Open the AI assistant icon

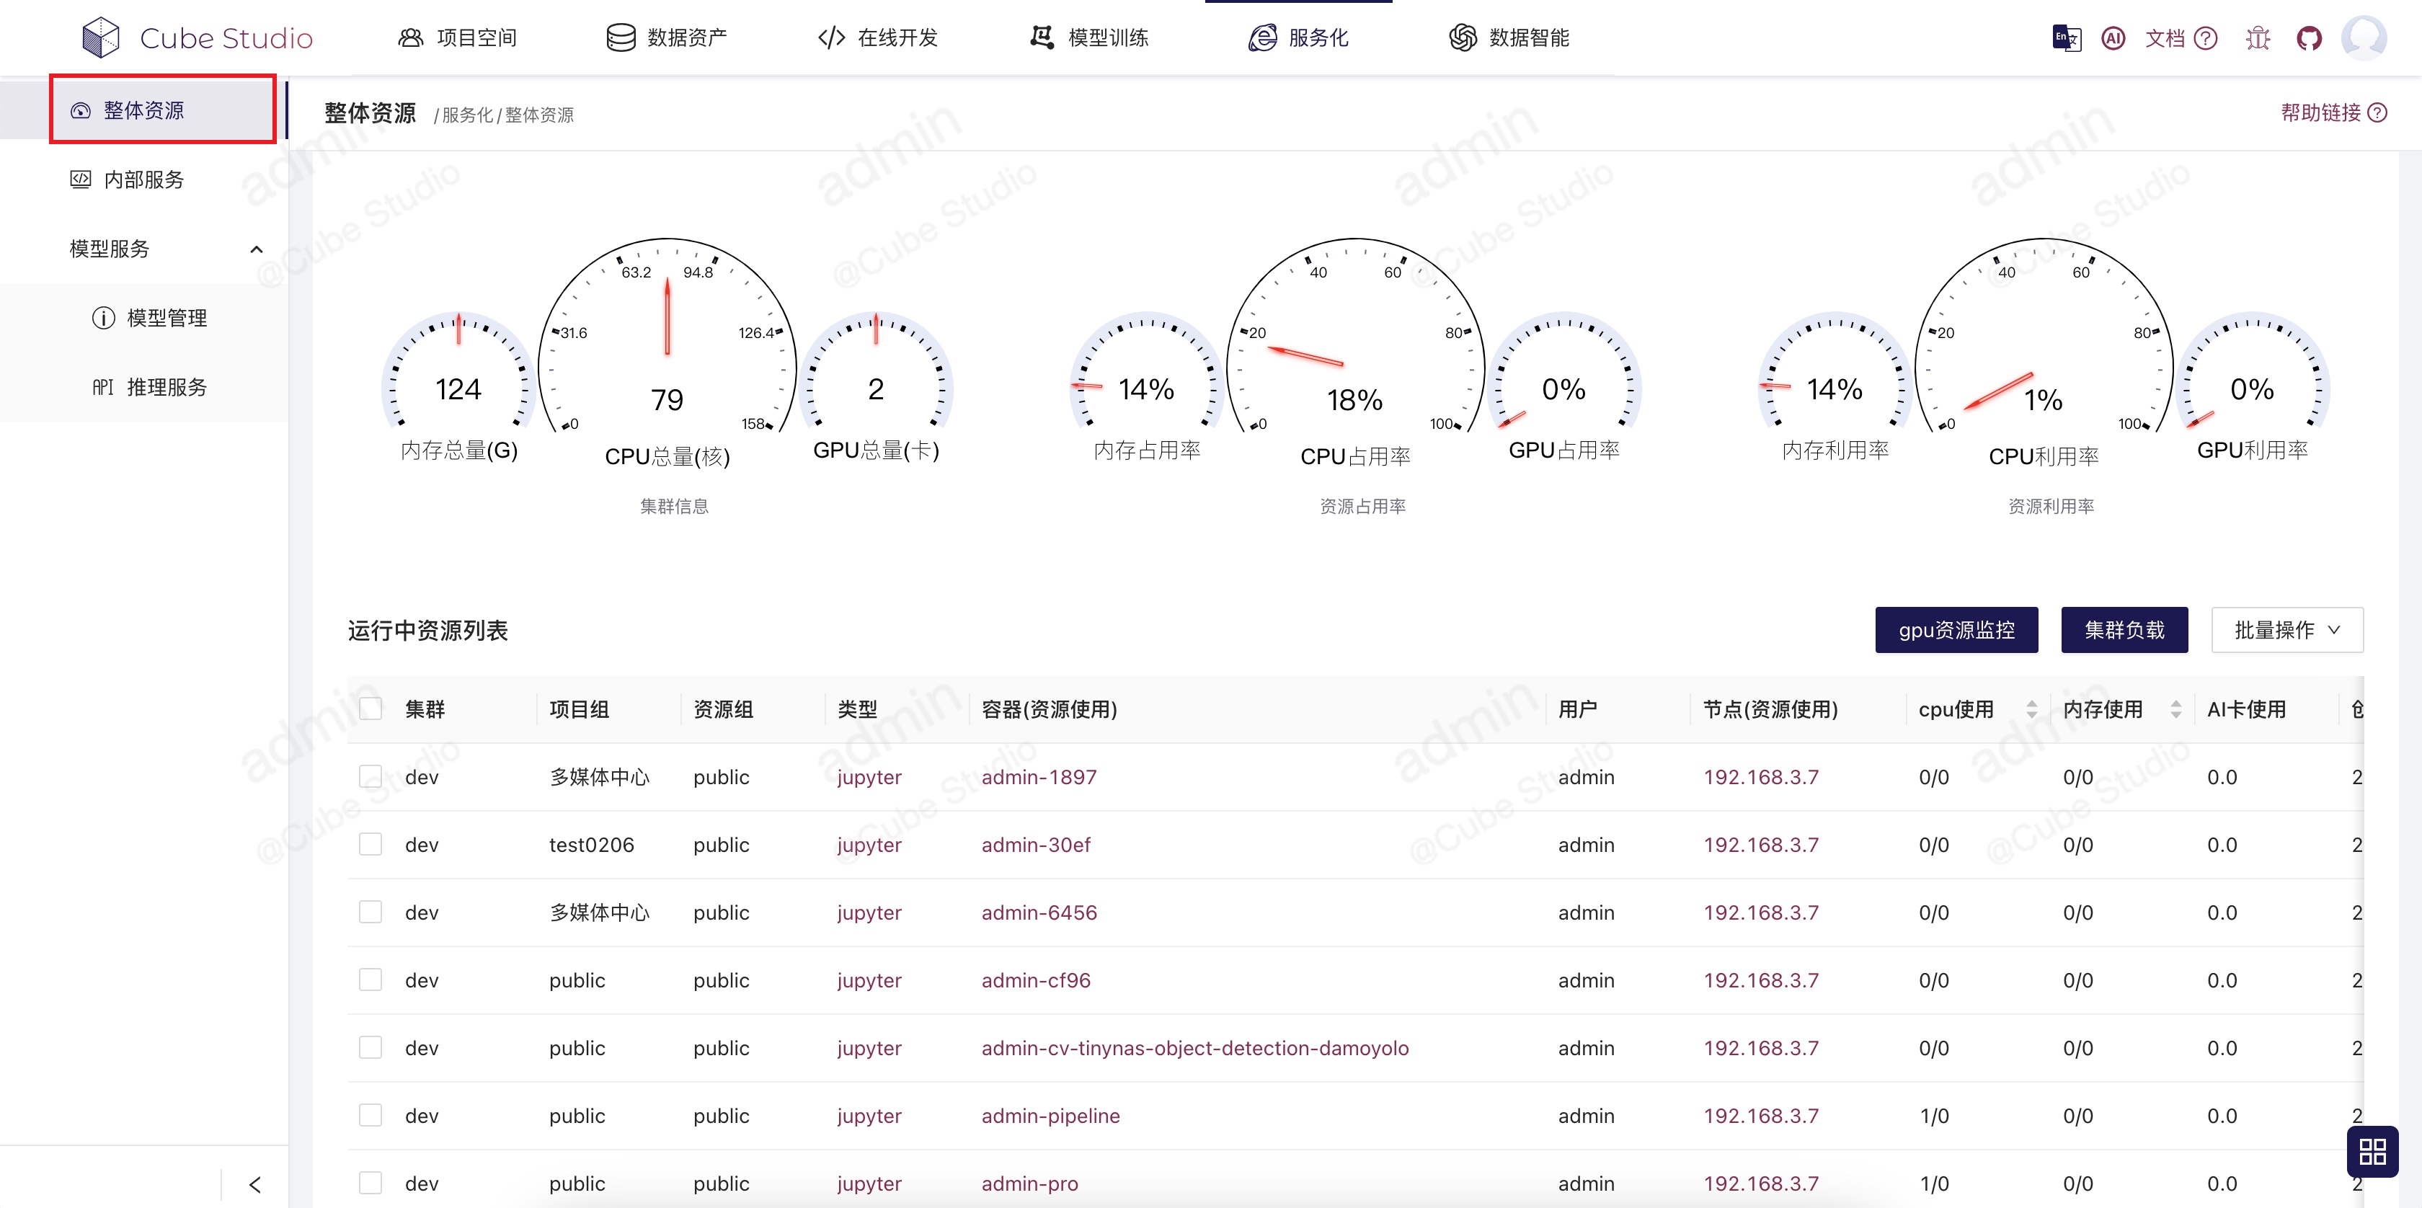pos(2113,38)
